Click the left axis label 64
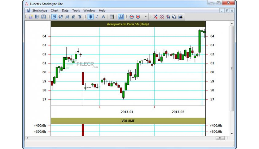The width and height of the screenshot is (259, 149). tap(44, 36)
